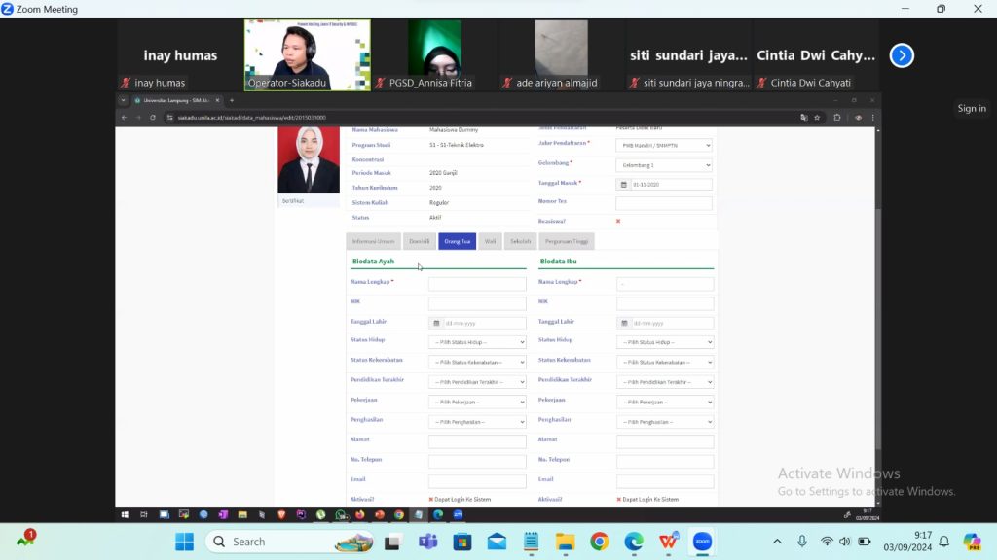This screenshot has width=997, height=560.
Task: Toggle Dapat Login Ke Sistem for Ayah
Action: 431,500
